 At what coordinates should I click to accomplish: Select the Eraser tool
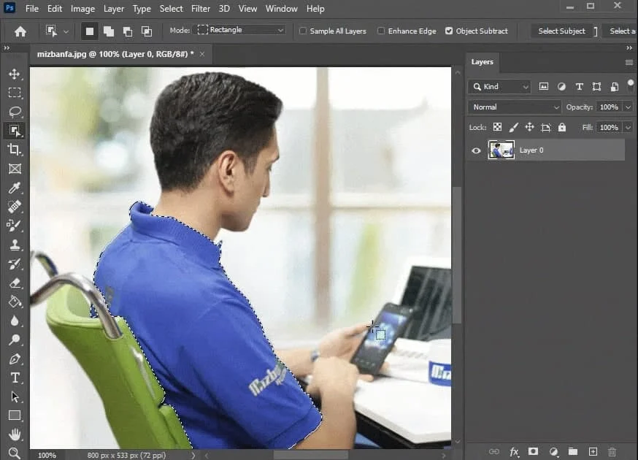pos(15,282)
